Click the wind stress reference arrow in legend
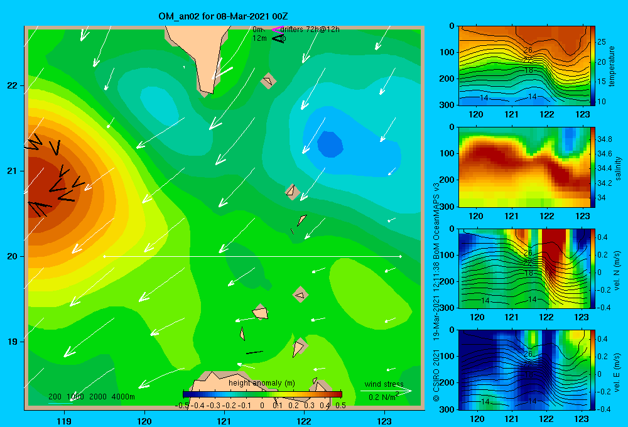 pyautogui.click(x=386, y=391)
